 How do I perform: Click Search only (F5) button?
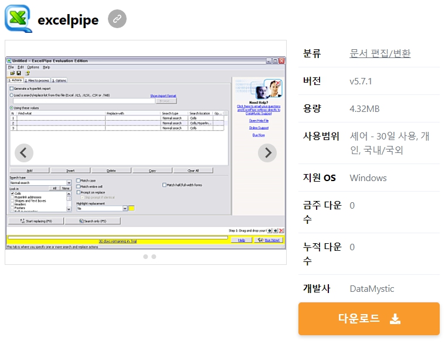93,221
